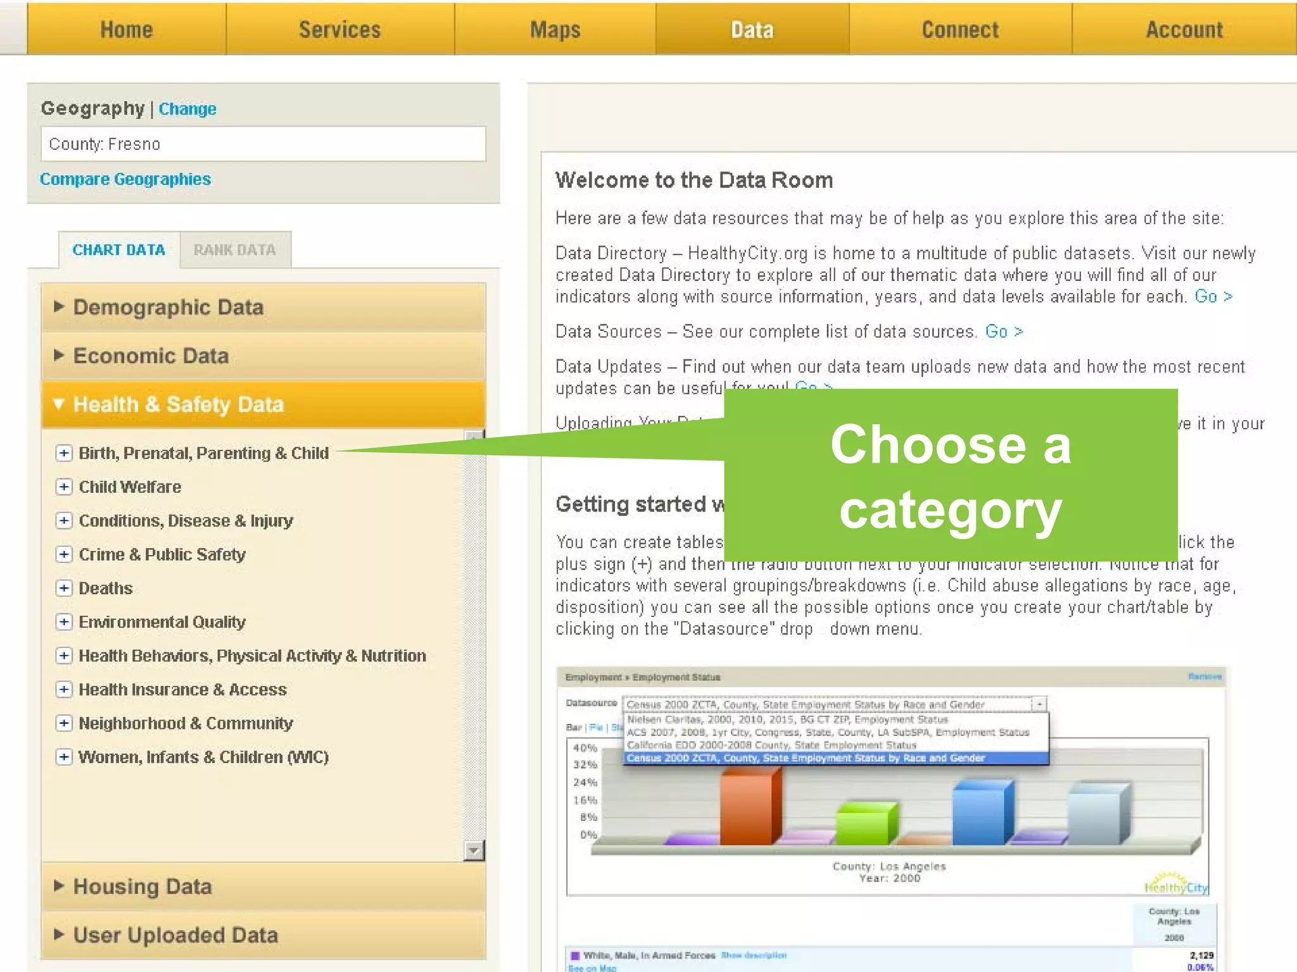Open the Home navigation tab
The image size is (1297, 972).
coord(127,29)
